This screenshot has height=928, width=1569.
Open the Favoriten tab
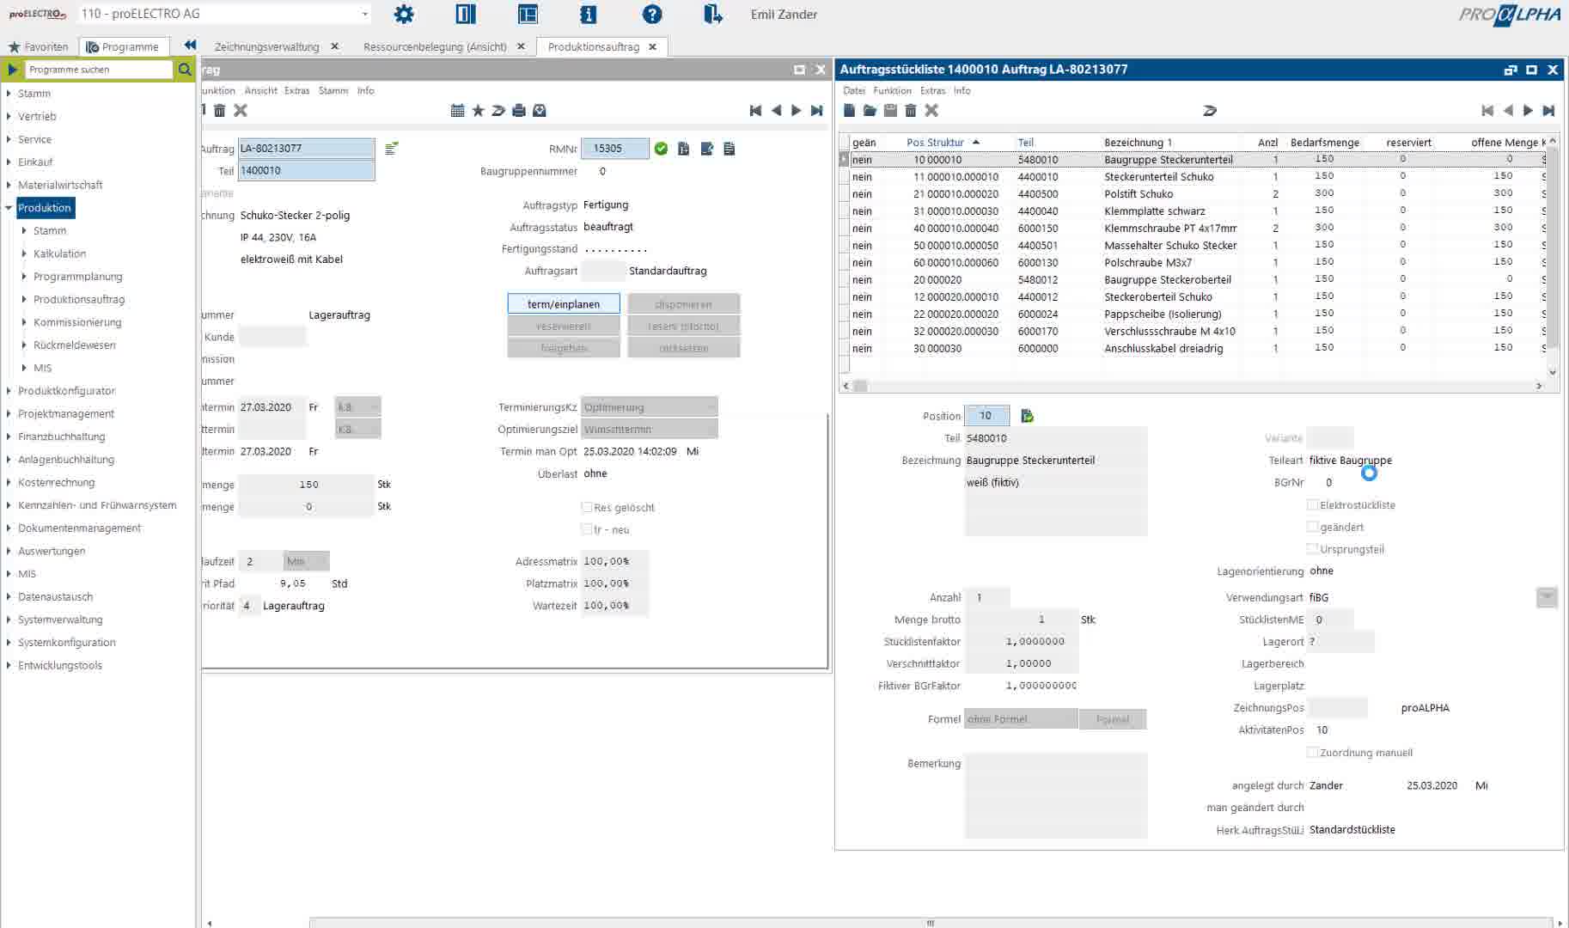39,46
